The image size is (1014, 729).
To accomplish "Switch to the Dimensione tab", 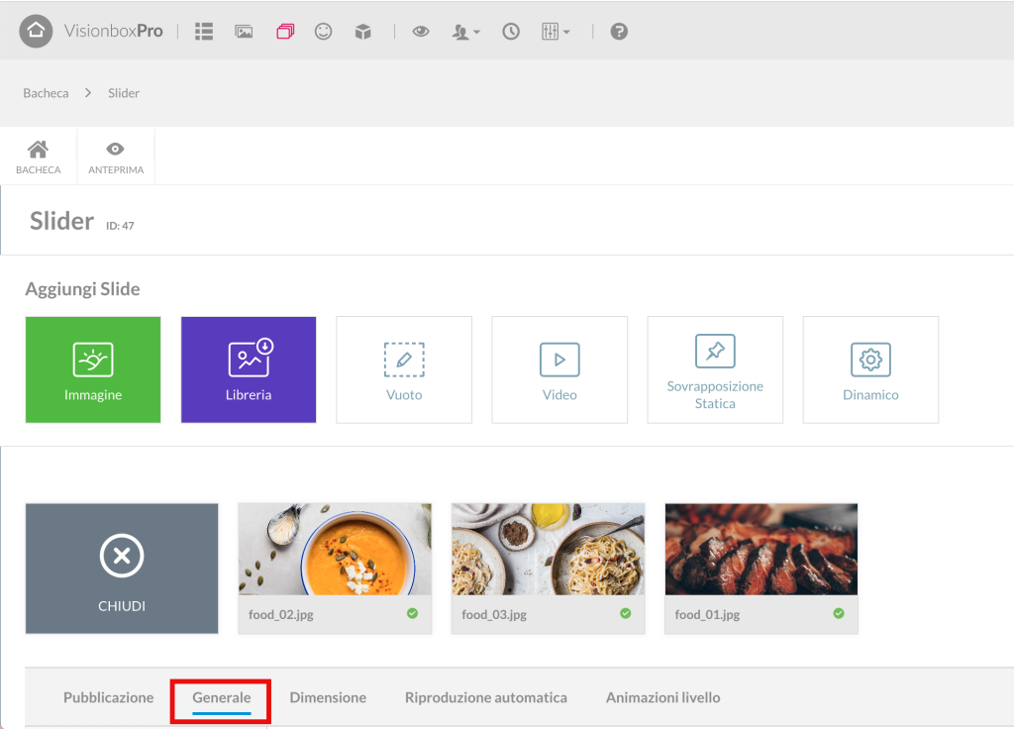I will tap(328, 697).
